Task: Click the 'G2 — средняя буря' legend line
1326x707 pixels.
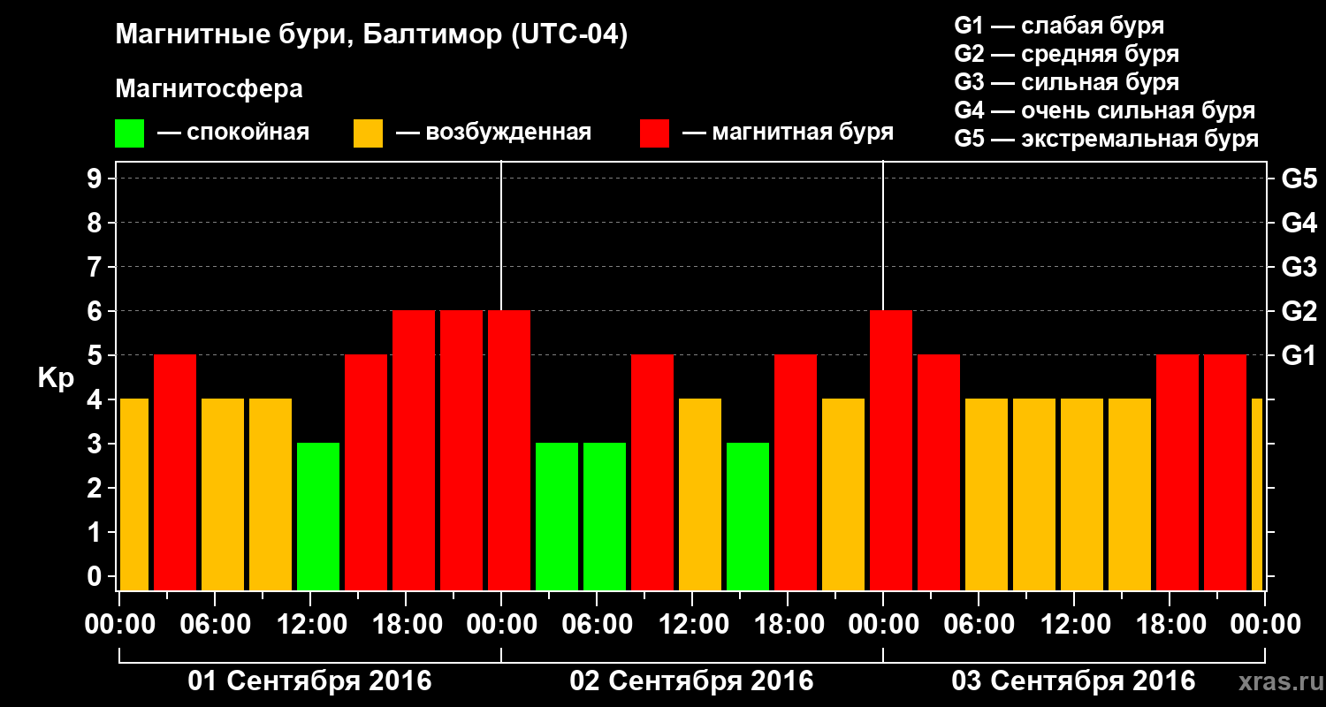Action: (x=1067, y=54)
